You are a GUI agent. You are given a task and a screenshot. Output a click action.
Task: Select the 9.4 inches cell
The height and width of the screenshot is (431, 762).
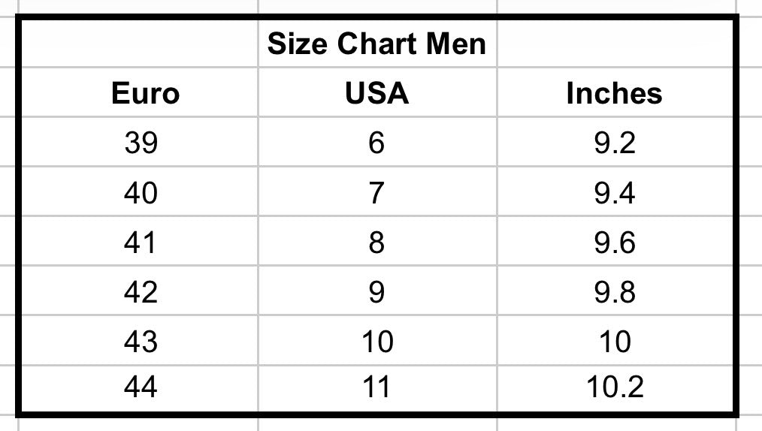coord(614,193)
